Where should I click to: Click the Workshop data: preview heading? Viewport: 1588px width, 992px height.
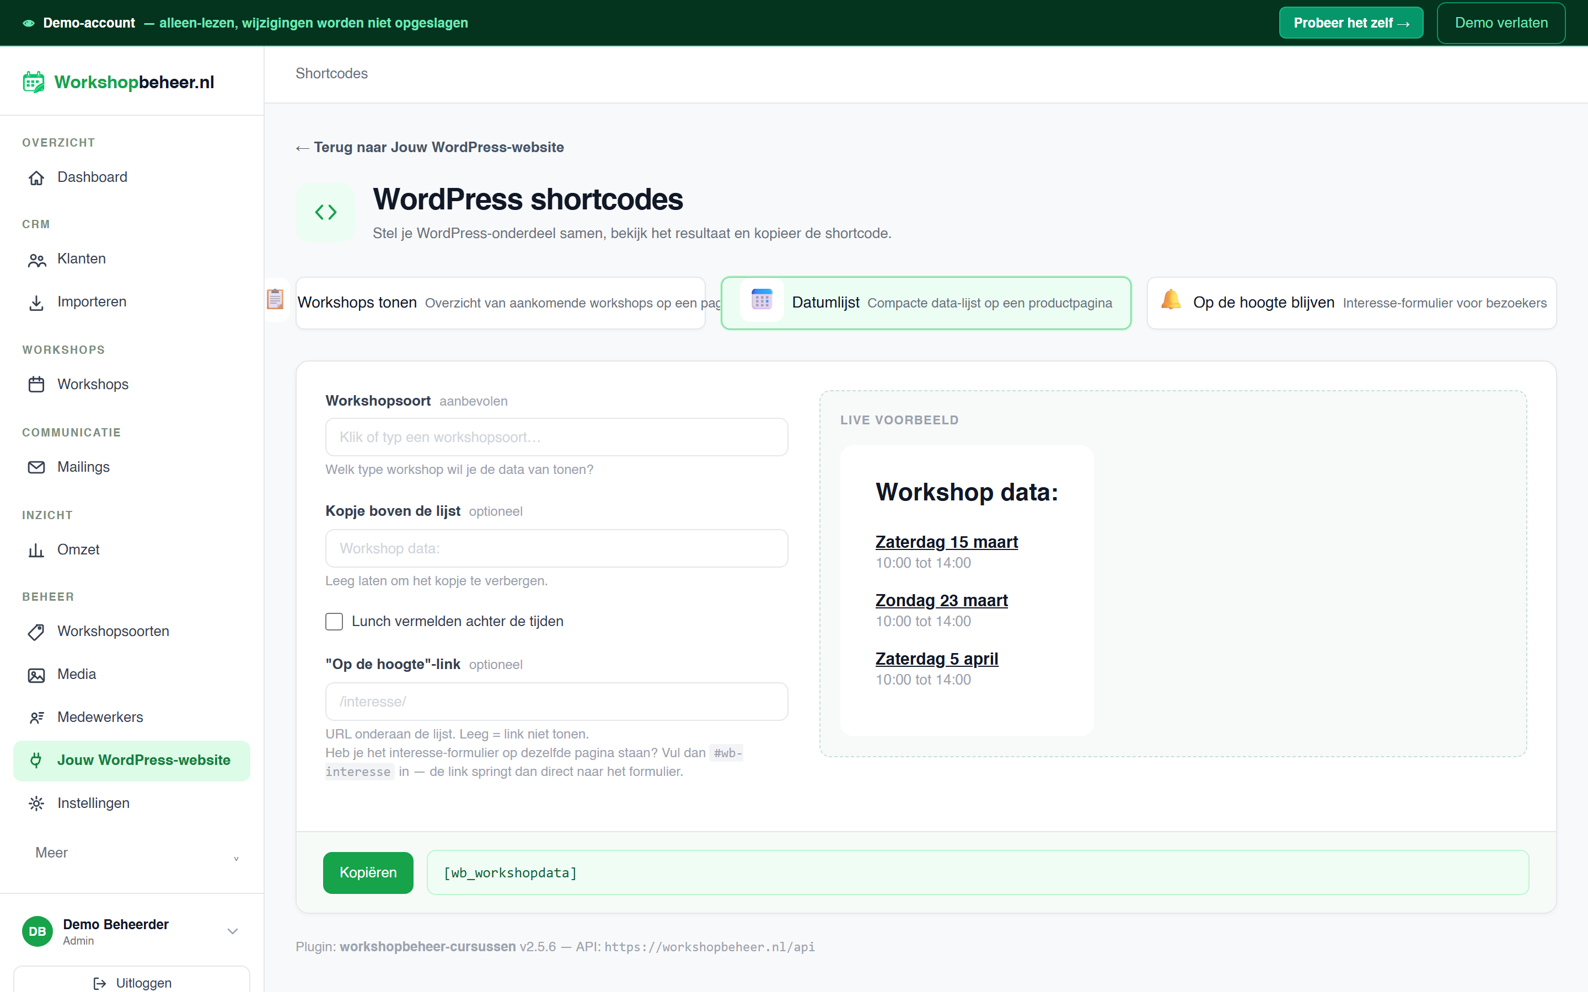pos(967,492)
